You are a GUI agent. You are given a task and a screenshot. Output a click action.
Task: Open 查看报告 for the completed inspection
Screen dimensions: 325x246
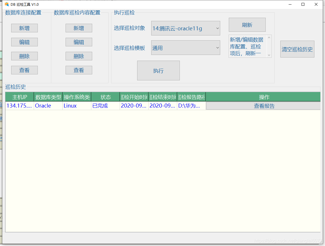click(264, 106)
